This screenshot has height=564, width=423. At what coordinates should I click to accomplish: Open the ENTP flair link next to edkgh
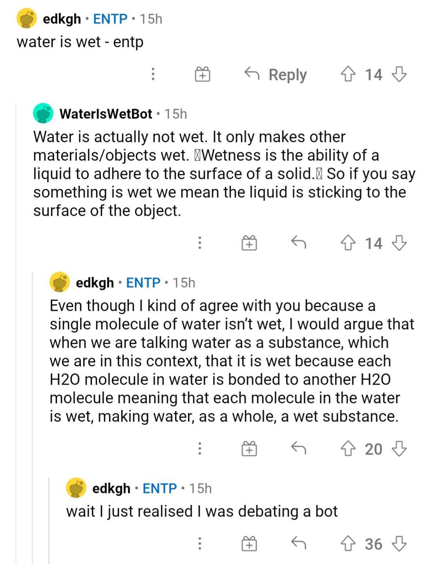[x=110, y=18]
